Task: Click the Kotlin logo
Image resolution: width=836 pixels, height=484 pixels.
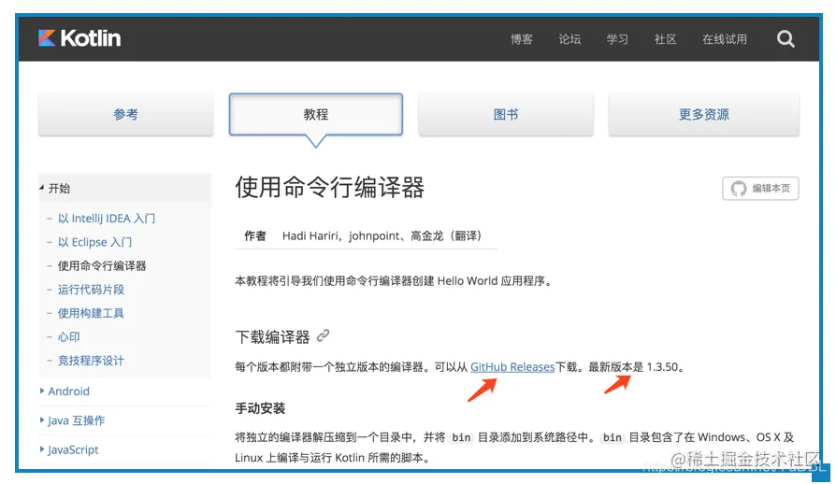Action: pos(79,38)
